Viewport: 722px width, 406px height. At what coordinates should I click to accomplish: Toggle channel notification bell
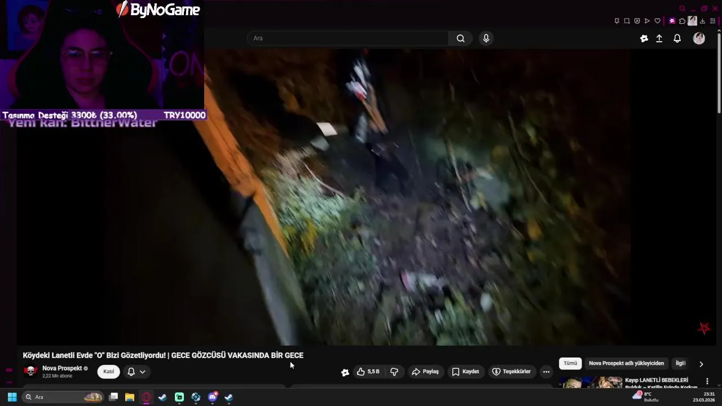pos(131,372)
